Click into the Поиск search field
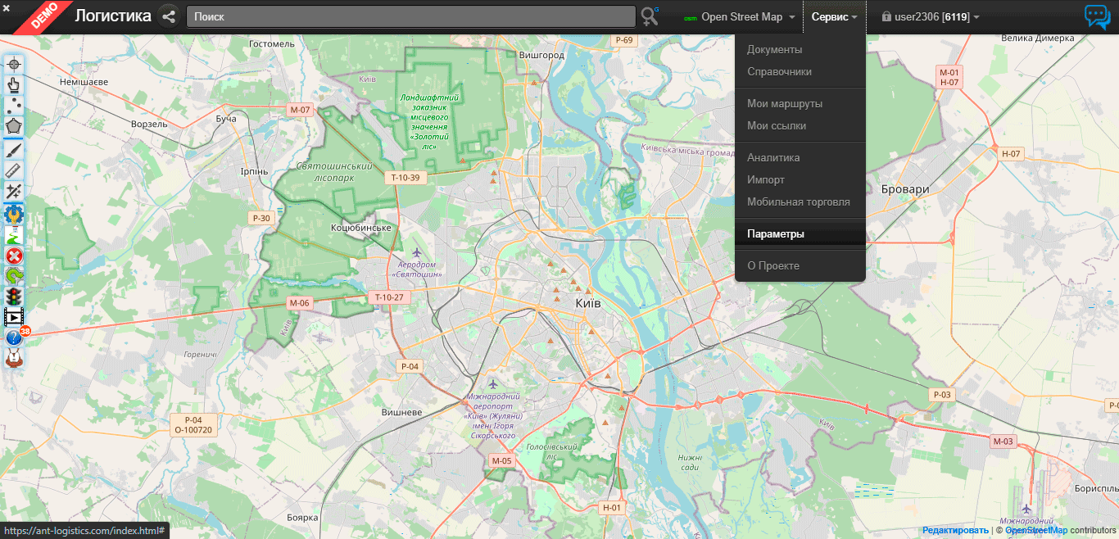Image resolution: width=1119 pixels, height=539 pixels. [410, 16]
